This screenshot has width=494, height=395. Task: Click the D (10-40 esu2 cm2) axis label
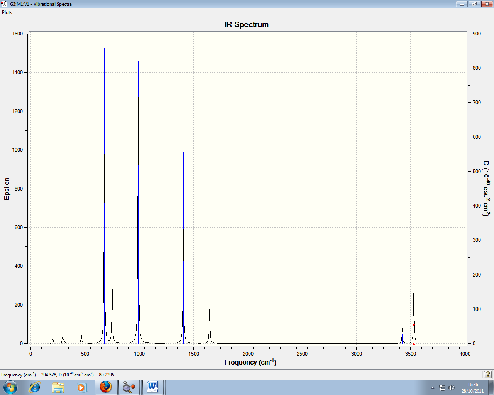pos(487,189)
